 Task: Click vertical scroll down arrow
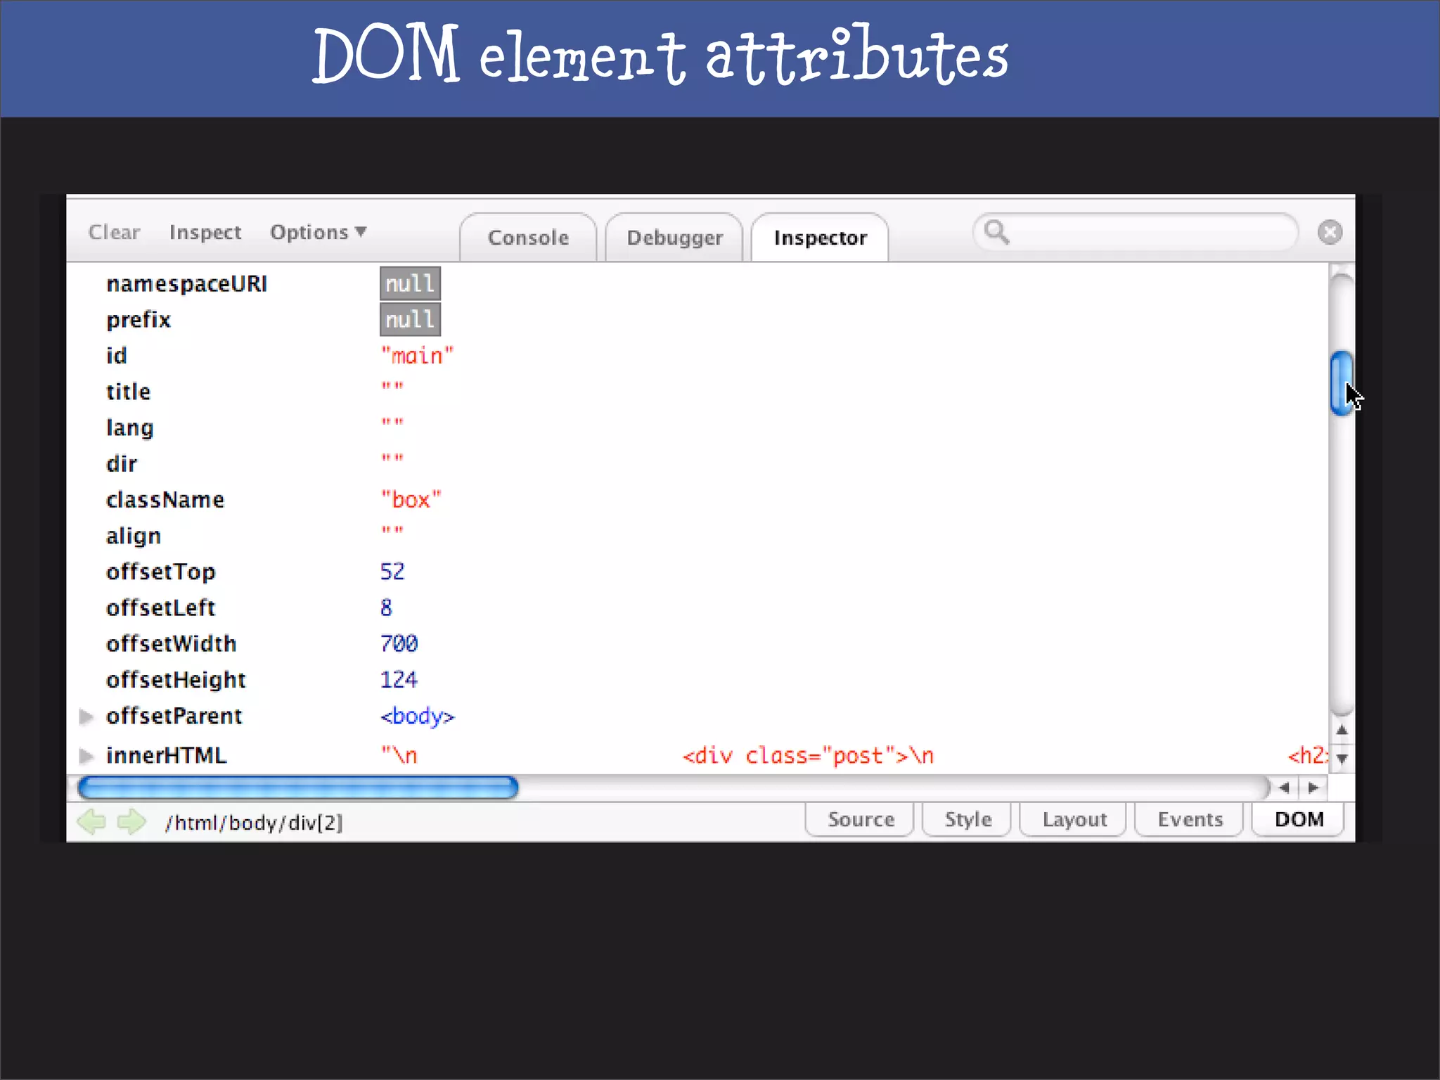1342,759
